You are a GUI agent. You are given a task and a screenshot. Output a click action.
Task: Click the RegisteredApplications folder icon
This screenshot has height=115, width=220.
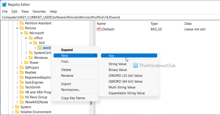coord(22,77)
